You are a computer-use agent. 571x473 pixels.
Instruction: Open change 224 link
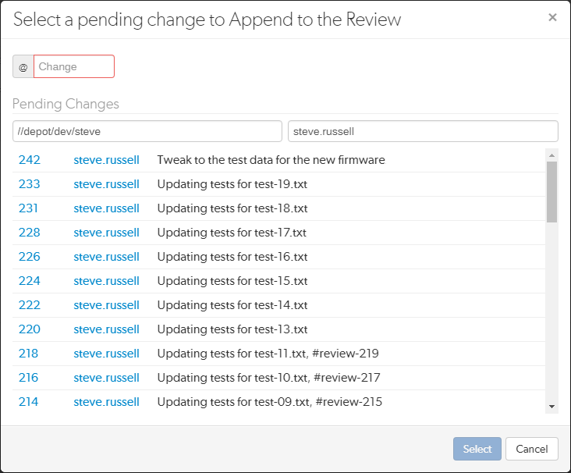click(30, 280)
